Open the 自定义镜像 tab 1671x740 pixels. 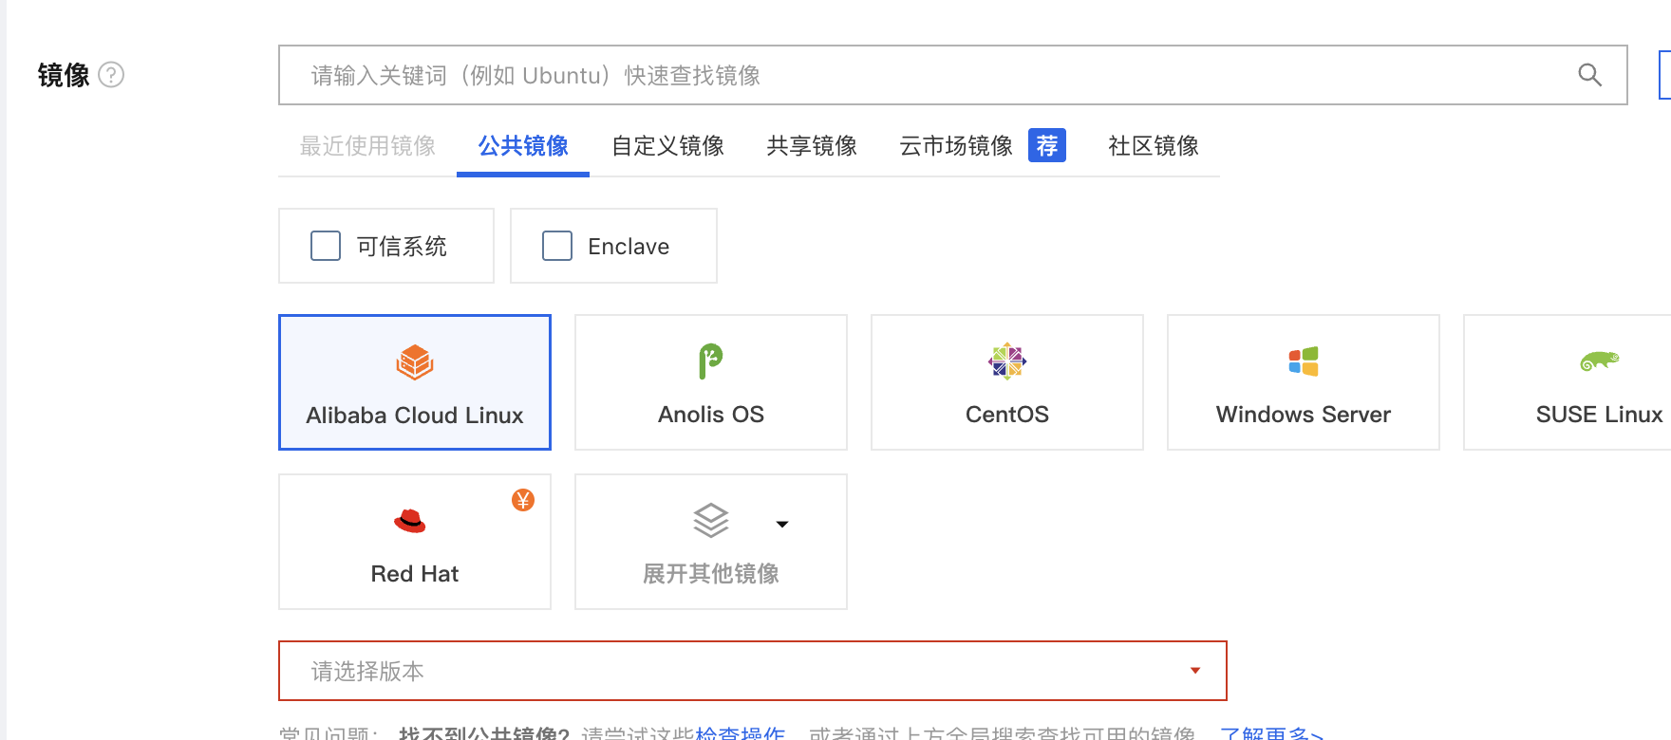pyautogui.click(x=668, y=146)
